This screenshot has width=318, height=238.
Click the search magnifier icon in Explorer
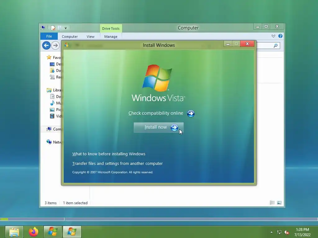point(275,46)
